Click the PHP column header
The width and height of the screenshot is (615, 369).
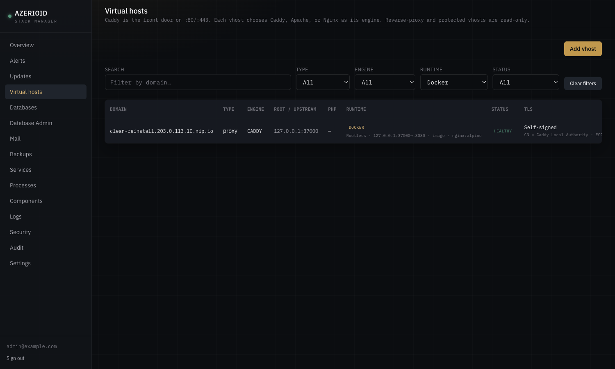(x=332, y=109)
